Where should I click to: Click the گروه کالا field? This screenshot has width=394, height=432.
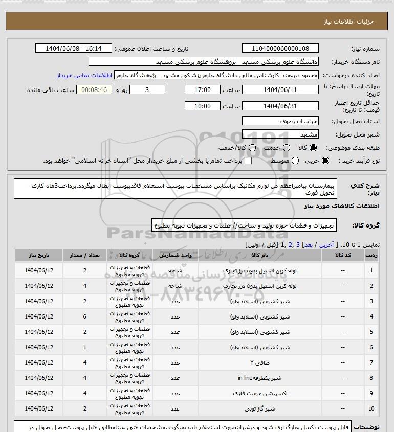click(x=244, y=225)
